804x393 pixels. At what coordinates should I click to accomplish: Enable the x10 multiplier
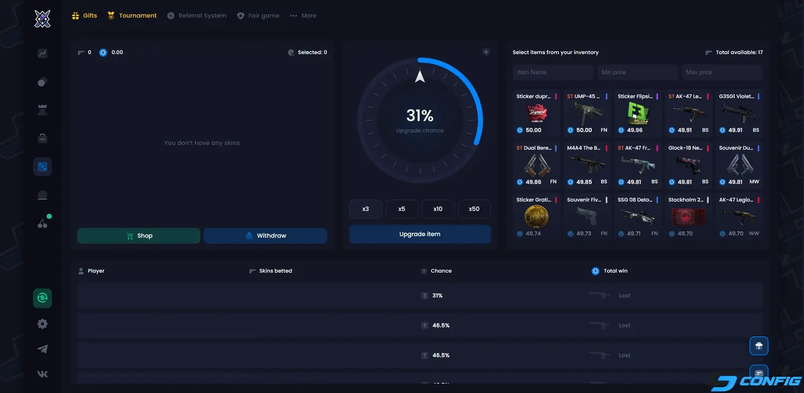tap(438, 209)
